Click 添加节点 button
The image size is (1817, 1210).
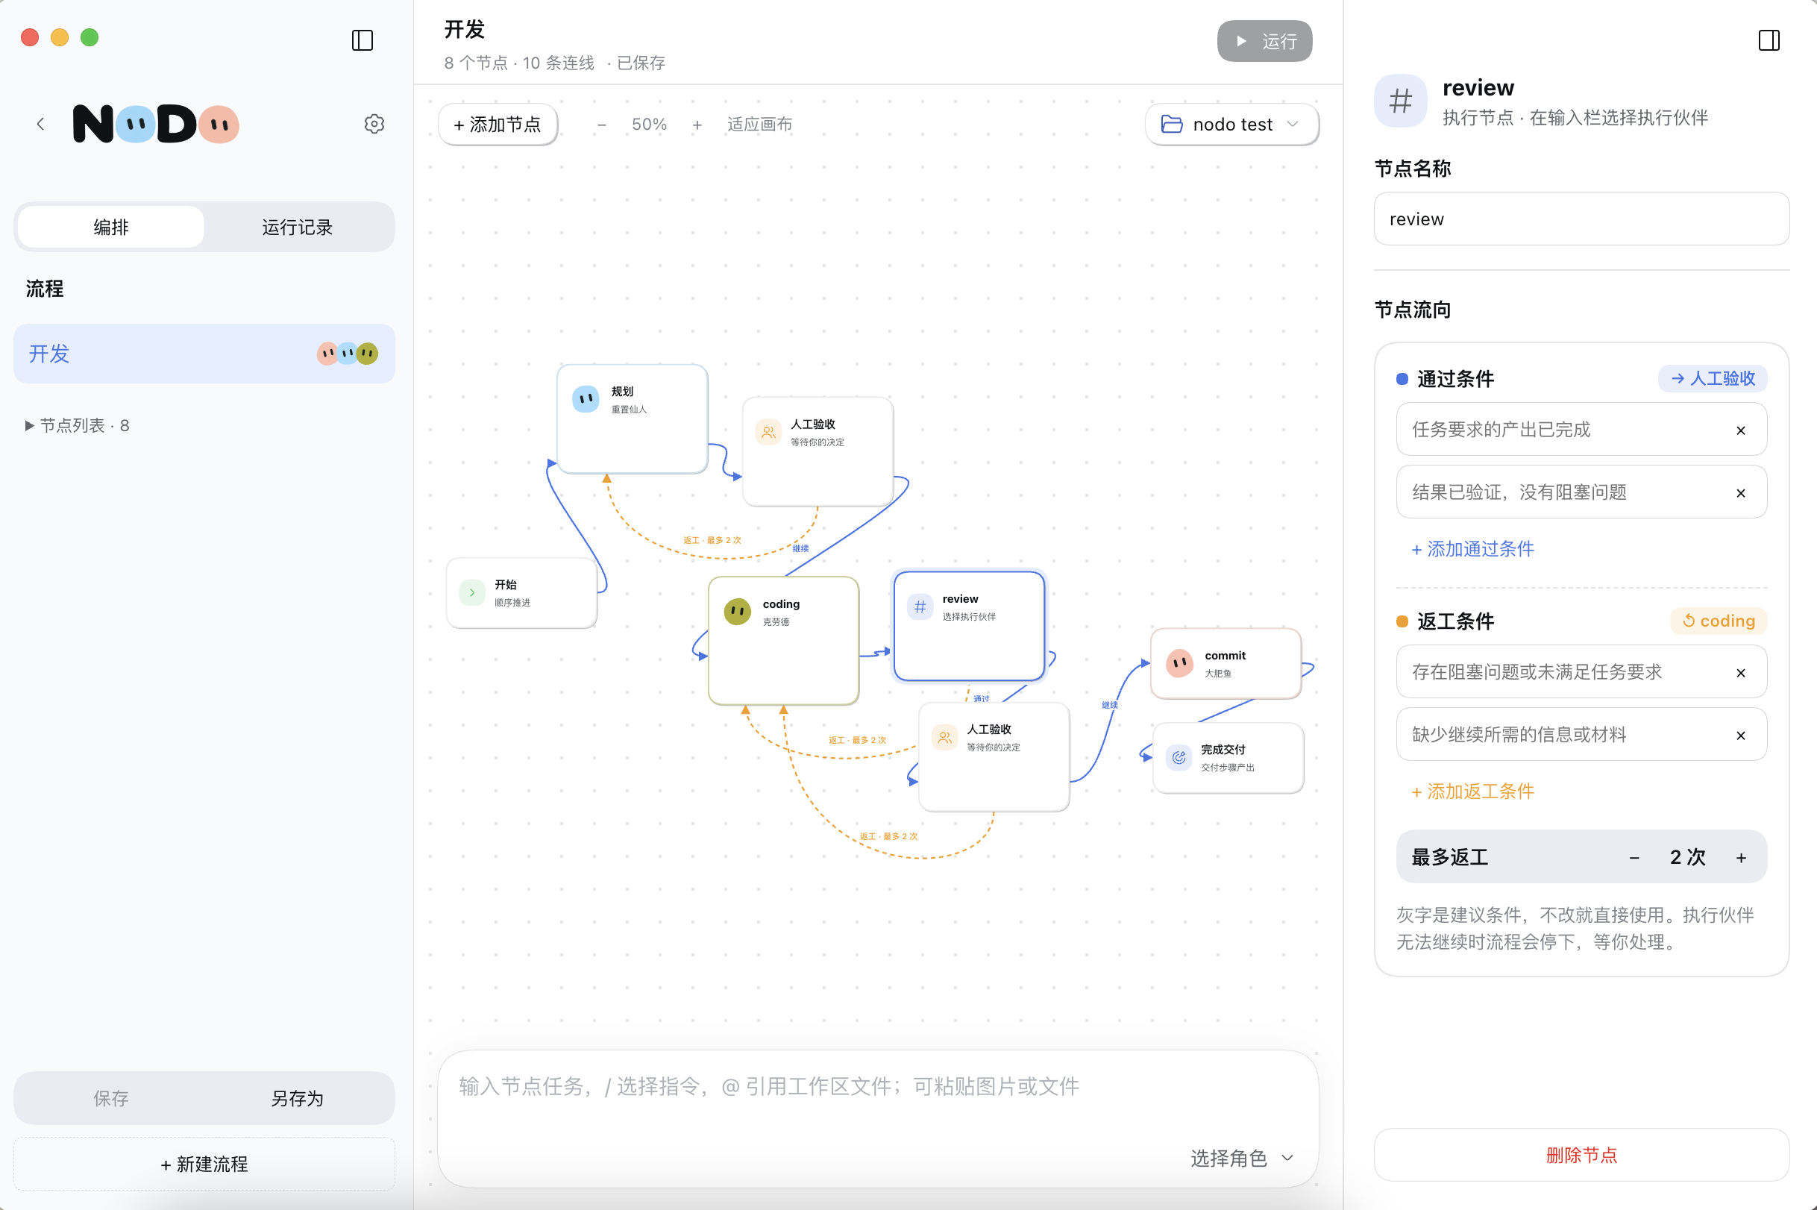pos(498,125)
